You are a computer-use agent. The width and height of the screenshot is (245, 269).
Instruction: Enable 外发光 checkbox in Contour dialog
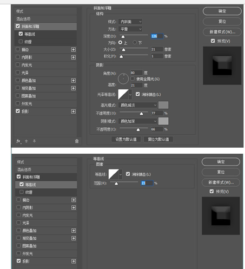18,253
